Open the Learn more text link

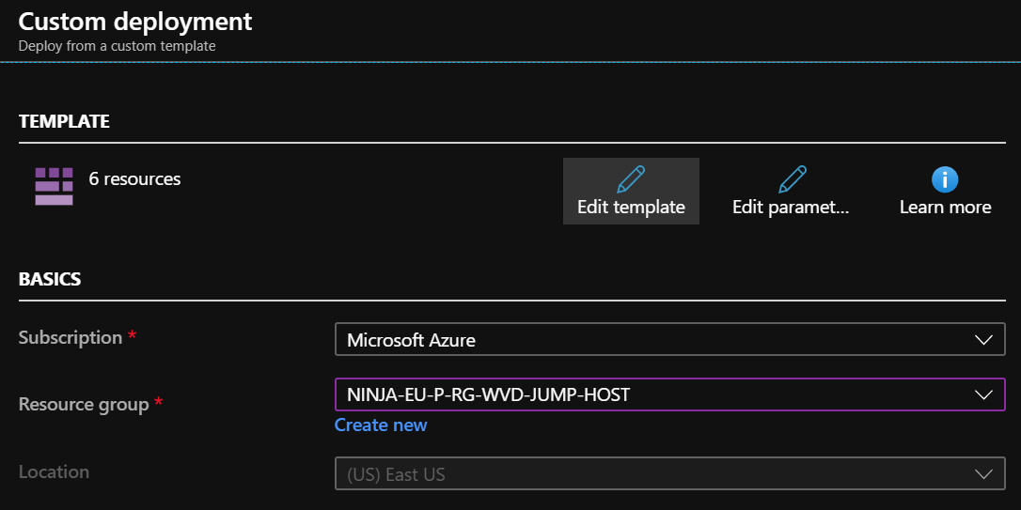pyautogui.click(x=945, y=208)
